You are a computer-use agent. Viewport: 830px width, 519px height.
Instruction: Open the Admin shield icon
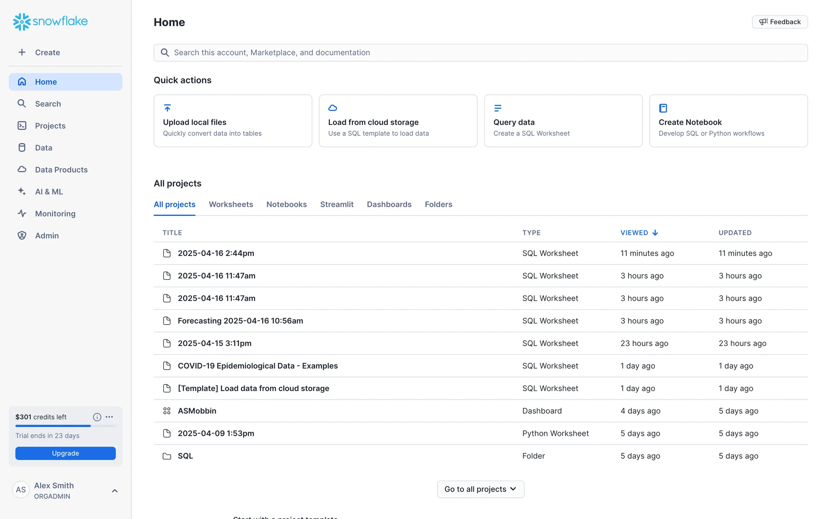(x=22, y=235)
